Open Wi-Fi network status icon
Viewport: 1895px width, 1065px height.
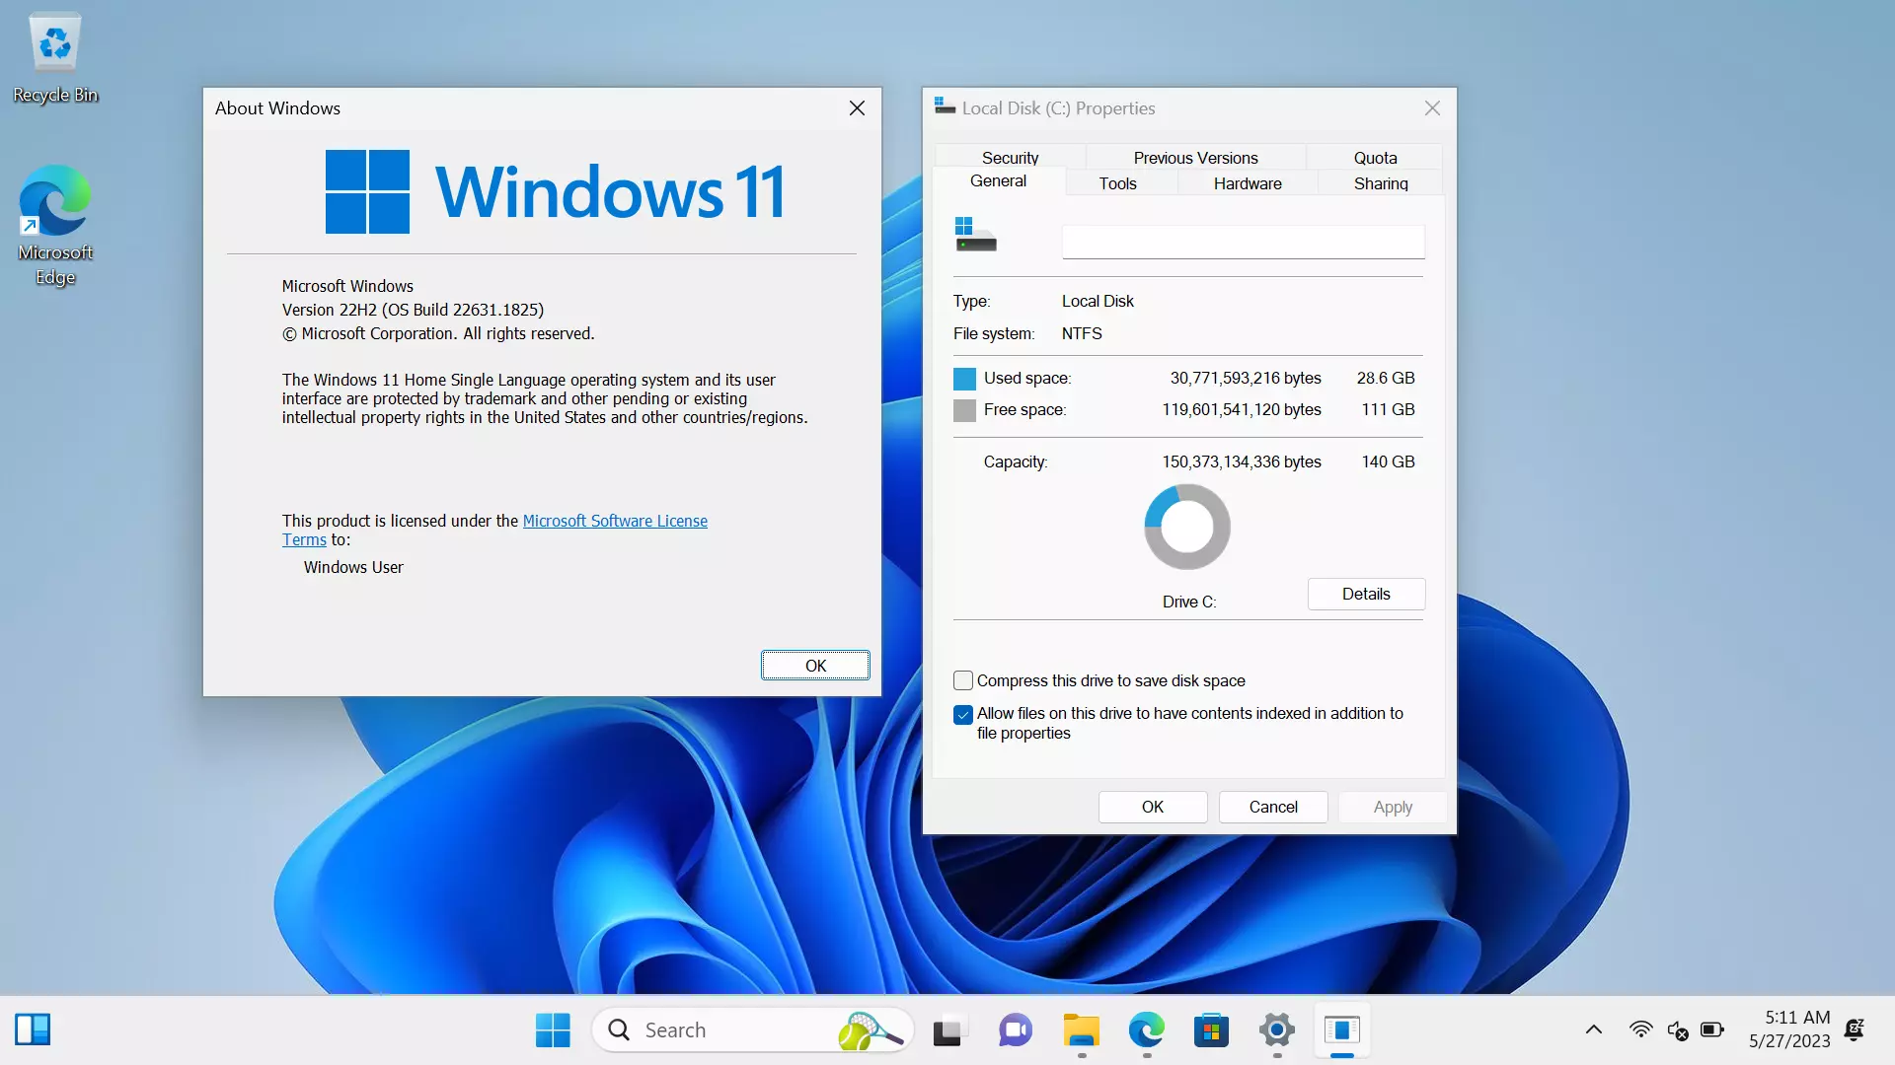click(x=1640, y=1029)
